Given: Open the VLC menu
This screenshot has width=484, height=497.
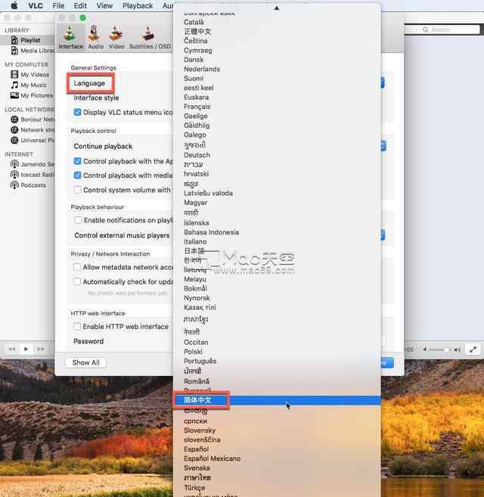Looking at the screenshot, I should [x=36, y=6].
